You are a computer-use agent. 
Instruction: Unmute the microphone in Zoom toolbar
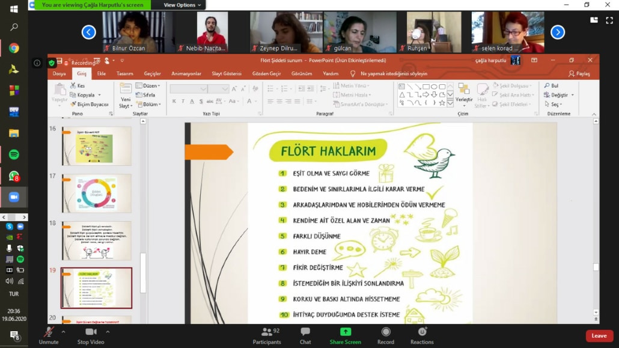(x=48, y=332)
